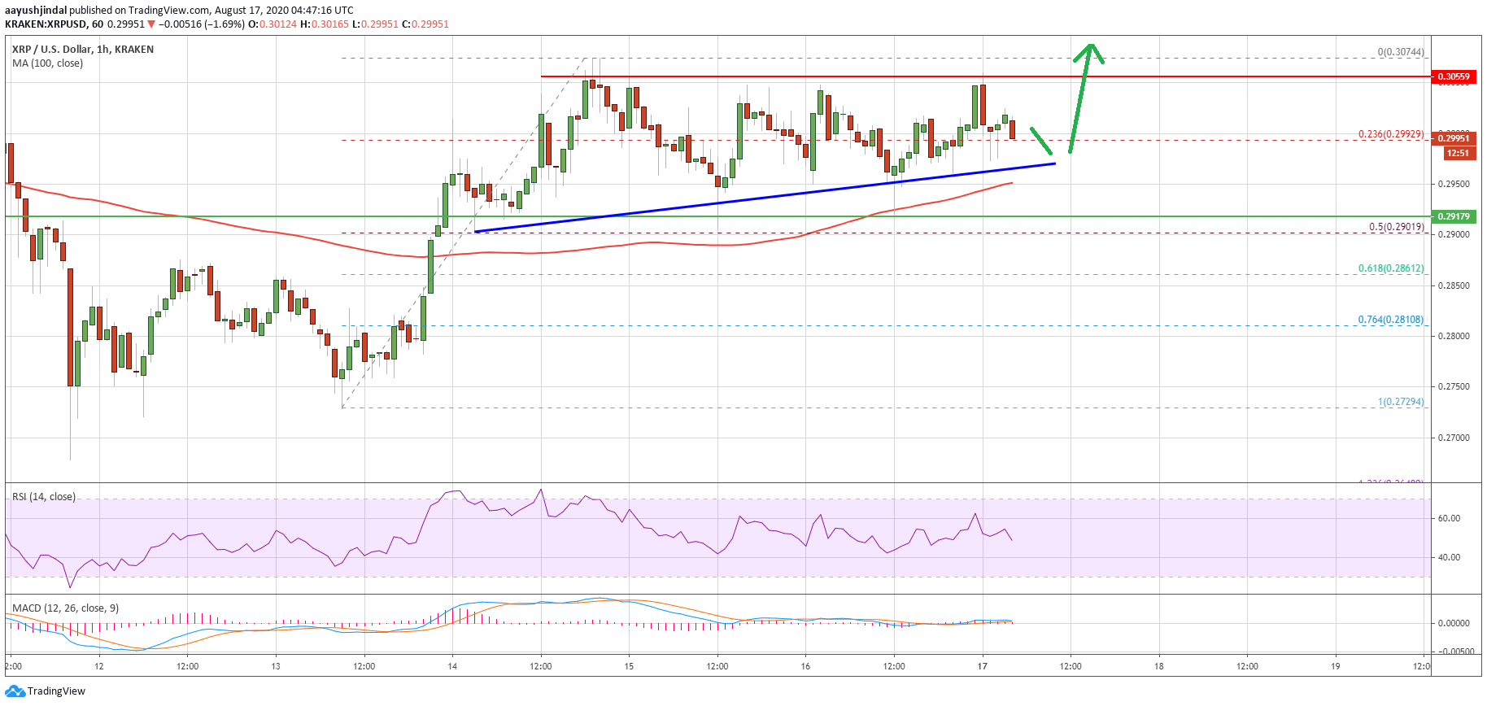Select the XRP / U.S. Dollar chart title
1487x706 pixels.
tap(83, 50)
